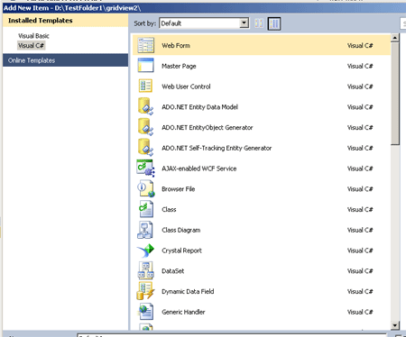Click the ADO.NET EntityObject Generator icon
This screenshot has width=406, height=337.
(146, 127)
